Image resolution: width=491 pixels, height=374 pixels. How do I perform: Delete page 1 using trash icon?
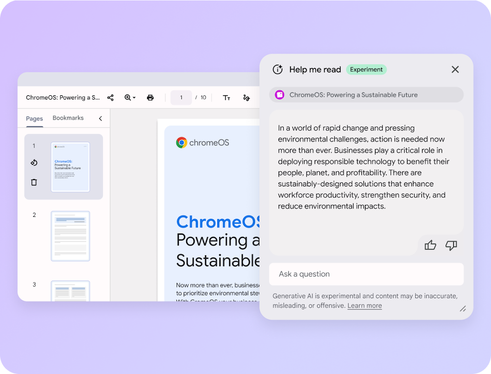pyautogui.click(x=34, y=182)
